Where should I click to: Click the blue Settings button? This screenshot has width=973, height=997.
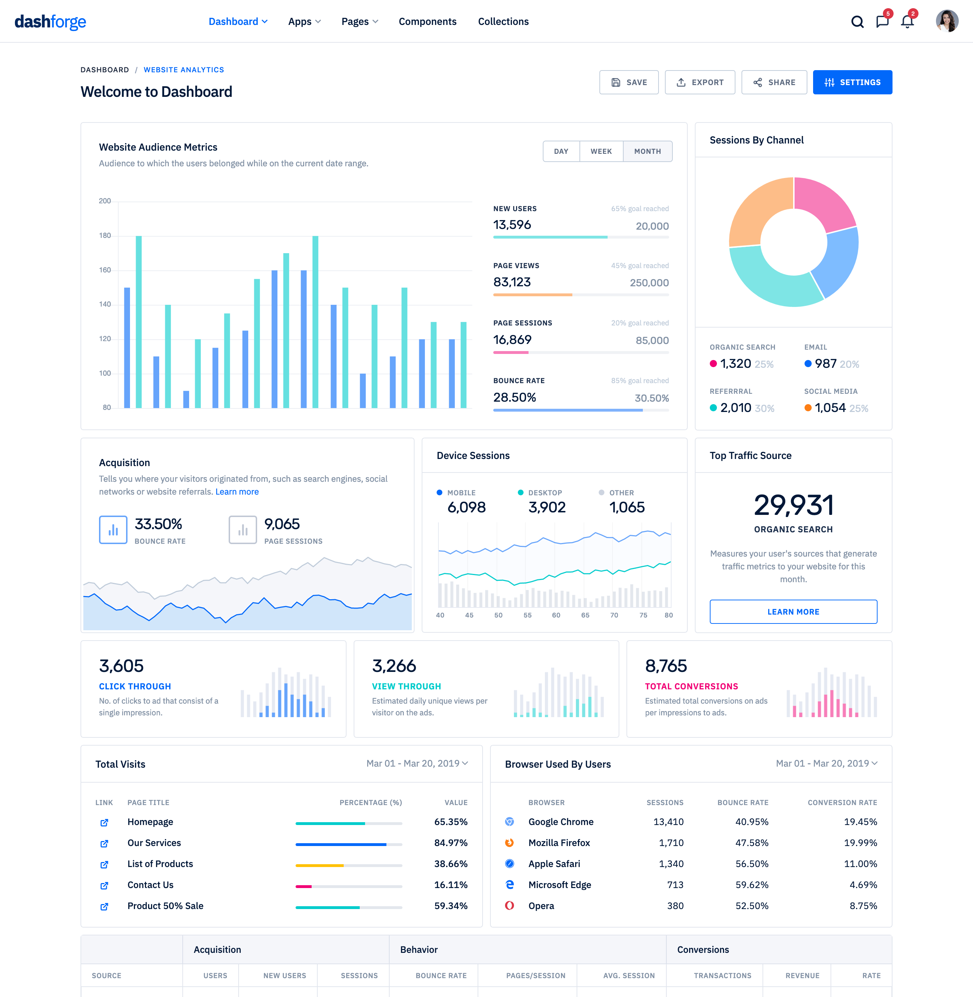point(852,82)
